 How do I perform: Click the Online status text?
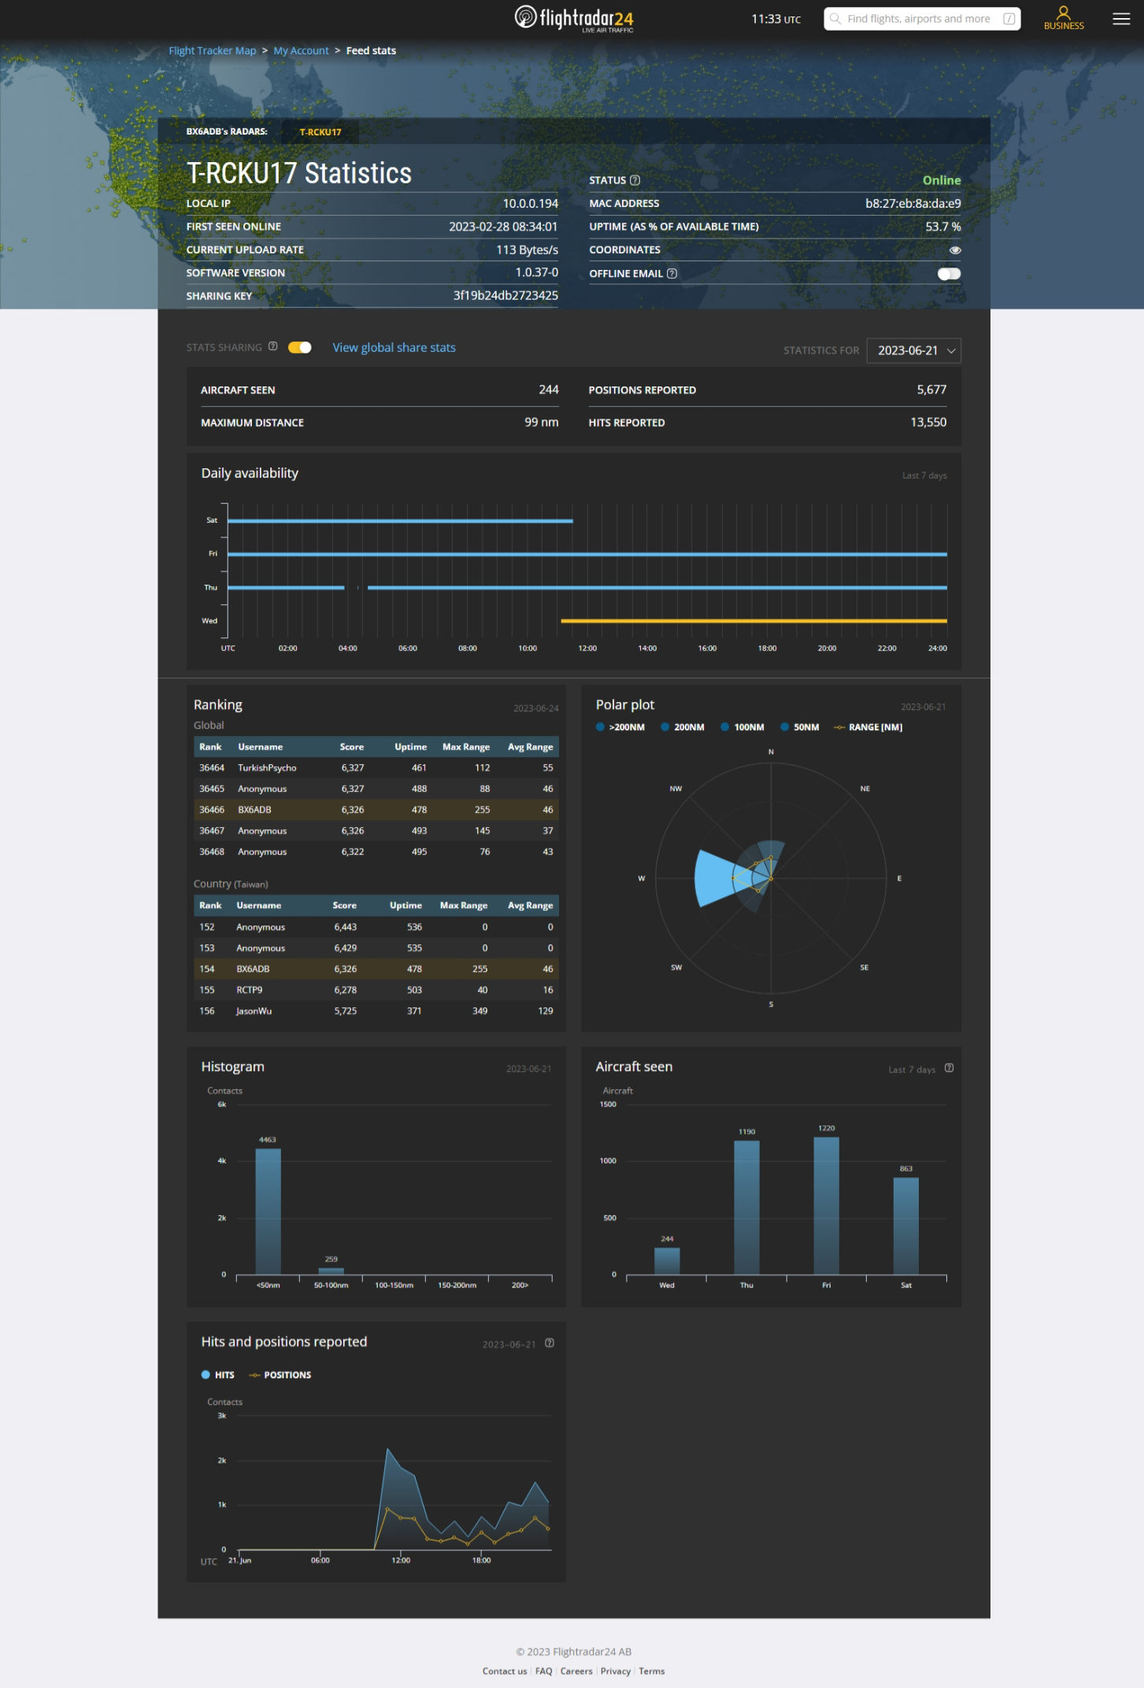tap(942, 180)
